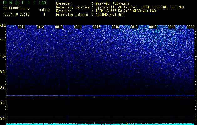Click the 0918 time marker
This screenshot has height=125, width=197.
[x=153, y=27]
